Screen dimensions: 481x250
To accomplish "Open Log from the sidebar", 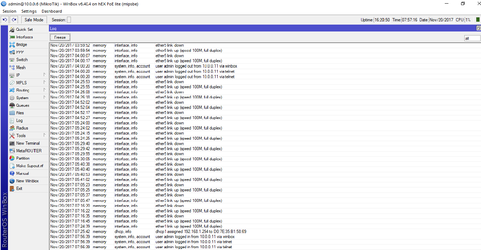I will [19, 120].
